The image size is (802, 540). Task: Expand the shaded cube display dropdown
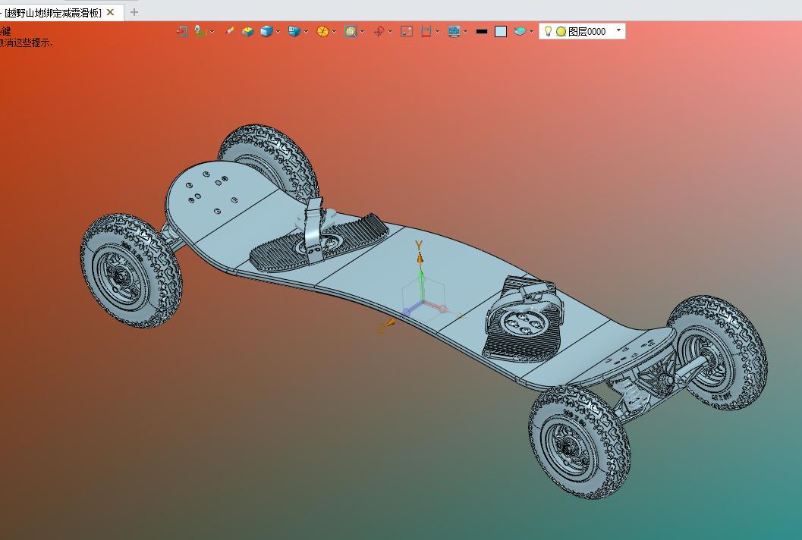point(278,32)
